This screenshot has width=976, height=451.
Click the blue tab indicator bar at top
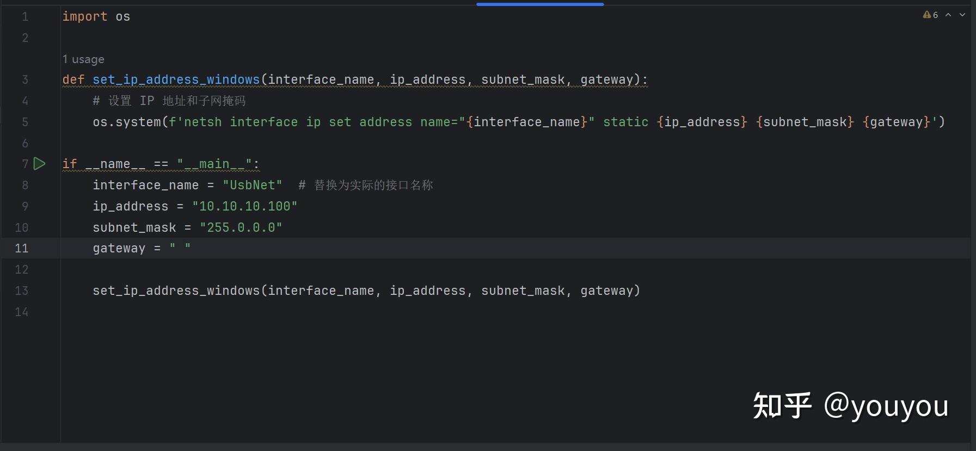pos(540,4)
